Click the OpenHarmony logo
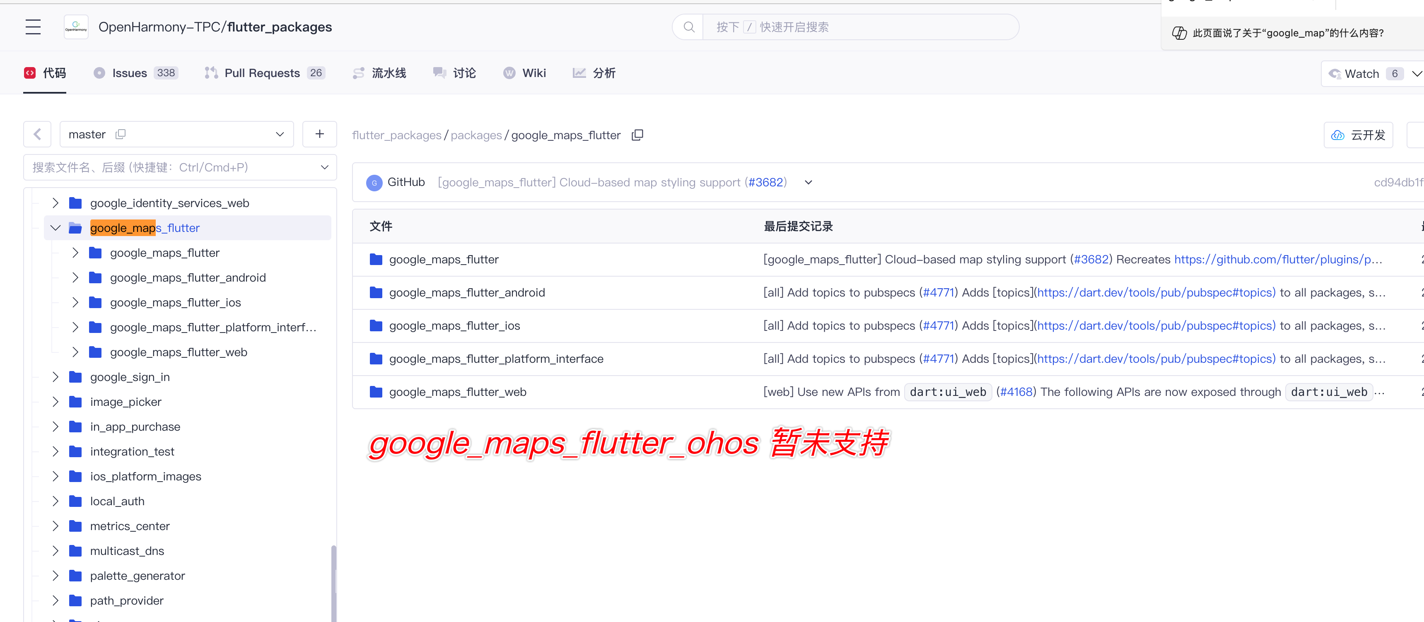Viewport: 1424px width, 622px height. [x=76, y=26]
